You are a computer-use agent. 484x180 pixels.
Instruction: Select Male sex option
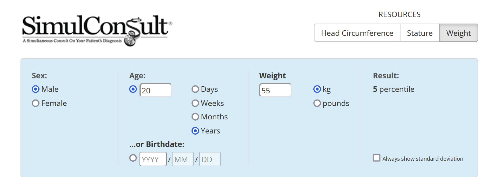pyautogui.click(x=36, y=89)
